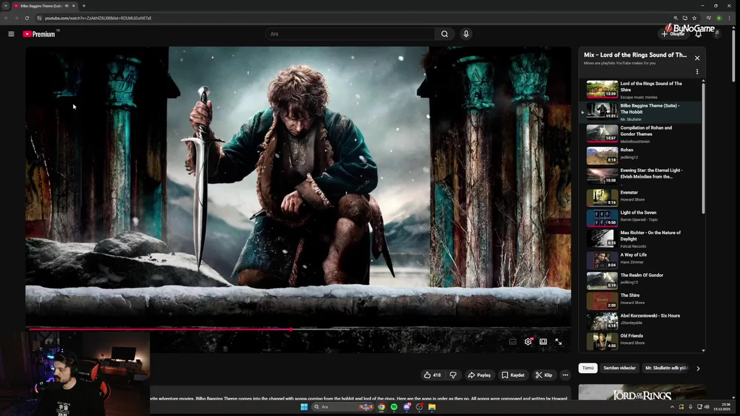This screenshot has height=416, width=740.
Task: Play The Shire by Howard Shore
Action: pos(641,300)
